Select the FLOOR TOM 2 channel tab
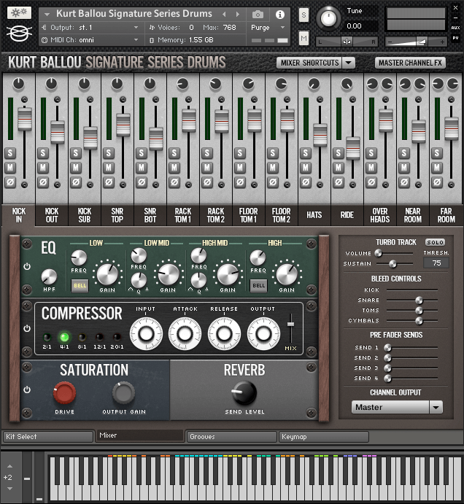464x504 pixels. pos(281,215)
